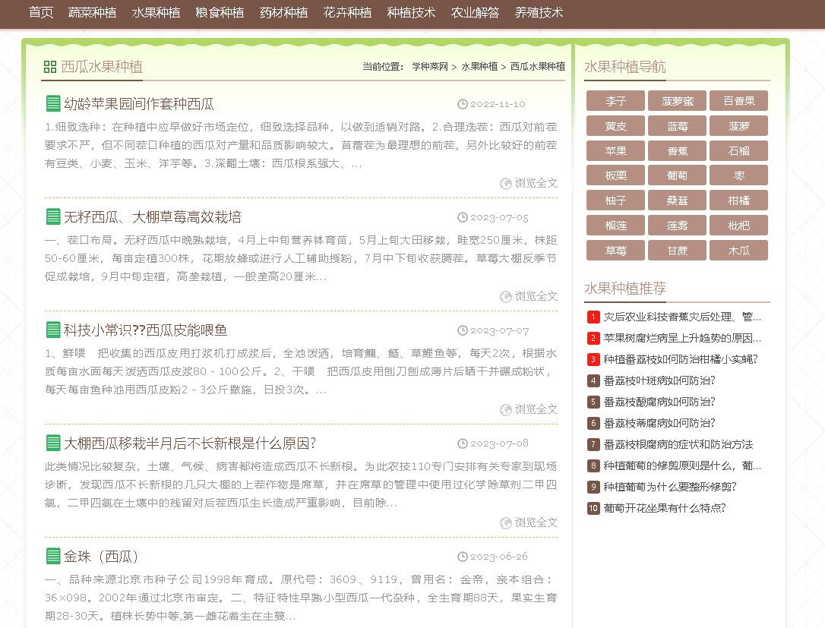The height and width of the screenshot is (628, 825).
Task: Click the document icon beside 金珠（西瓜）article
Action: [52, 557]
